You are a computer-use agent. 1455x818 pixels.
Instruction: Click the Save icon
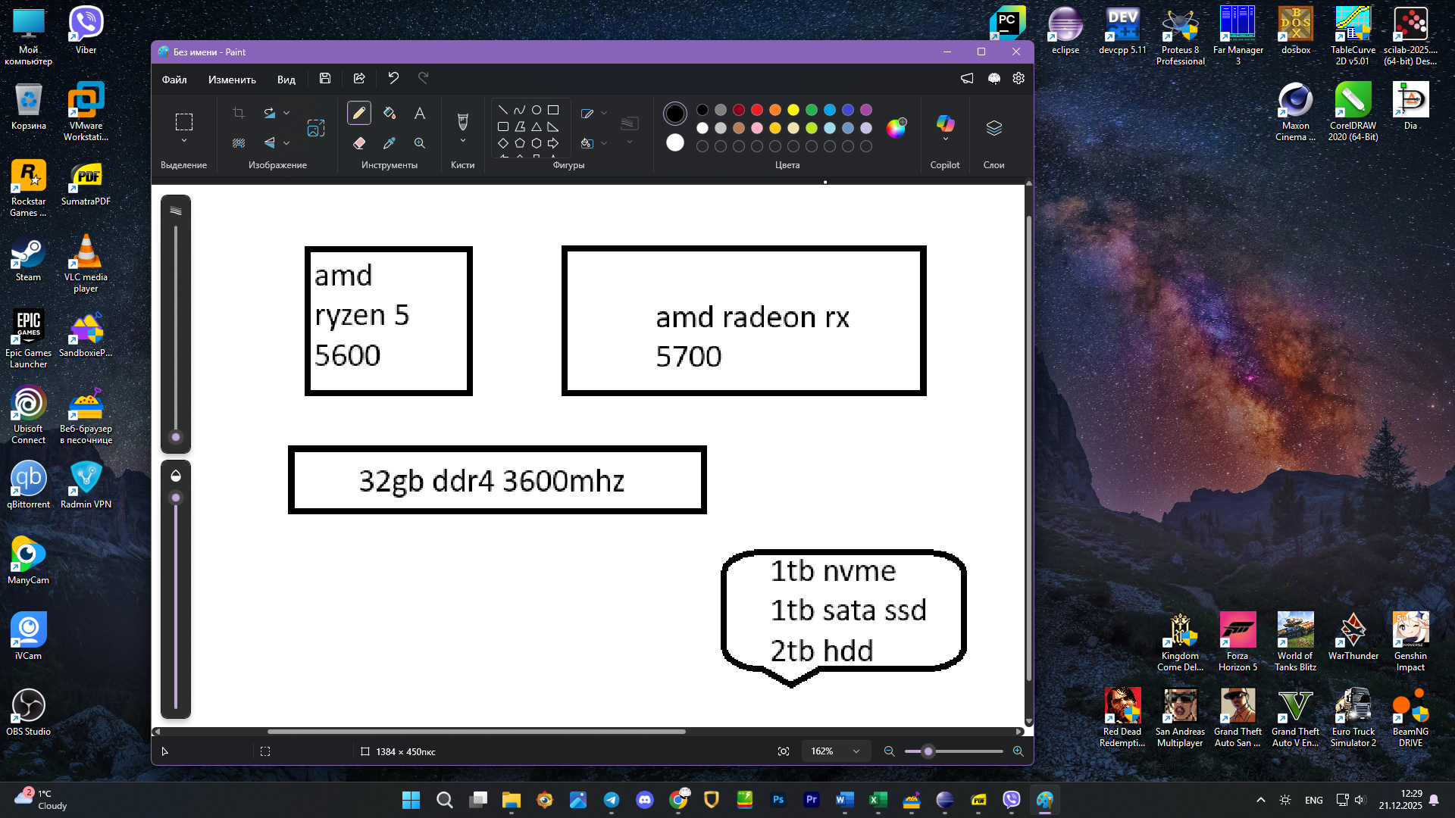(325, 78)
